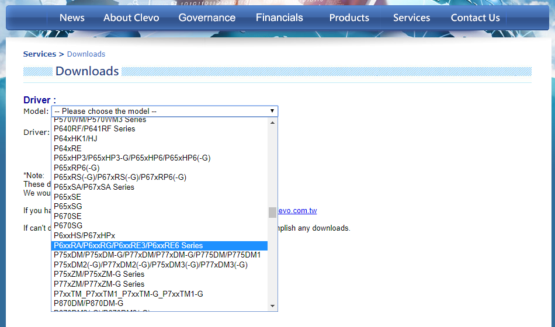The width and height of the screenshot is (555, 327).
Task: Collapse the Model dropdown via its arrow
Action: pos(272,111)
